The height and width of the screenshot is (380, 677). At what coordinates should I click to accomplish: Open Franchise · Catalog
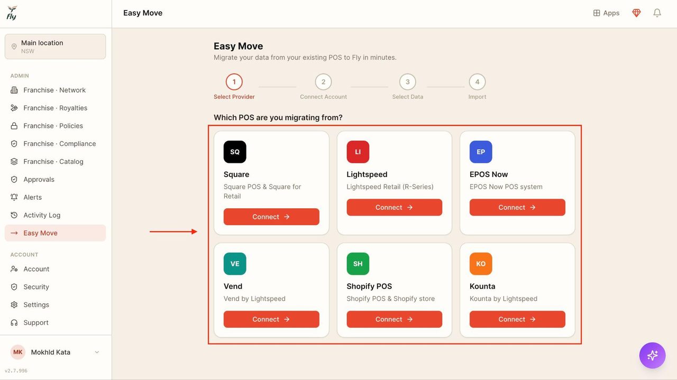56,162
